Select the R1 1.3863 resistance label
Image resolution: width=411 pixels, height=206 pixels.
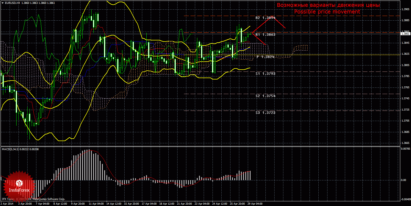click(x=265, y=35)
